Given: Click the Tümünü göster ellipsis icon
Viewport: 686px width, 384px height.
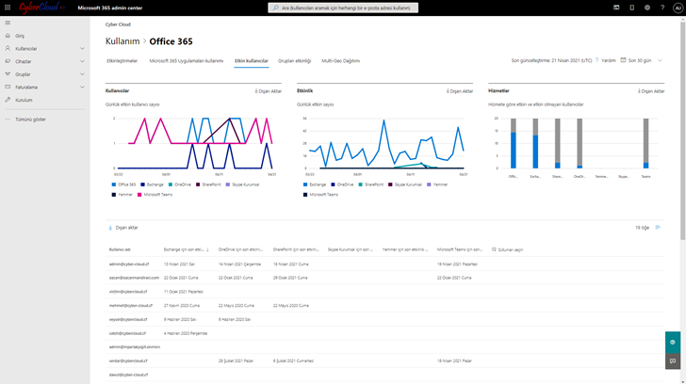Looking at the screenshot, I should tap(8, 120).
